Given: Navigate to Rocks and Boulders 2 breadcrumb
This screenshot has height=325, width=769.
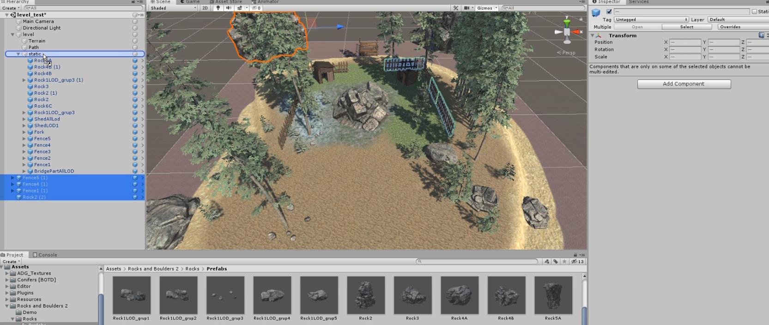Looking at the screenshot, I should [153, 269].
